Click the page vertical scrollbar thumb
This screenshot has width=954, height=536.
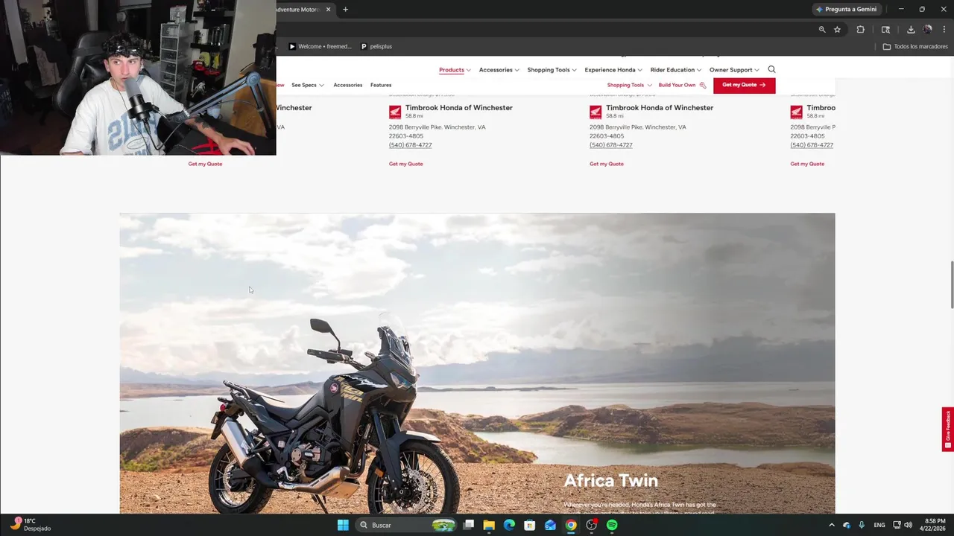coord(951,284)
